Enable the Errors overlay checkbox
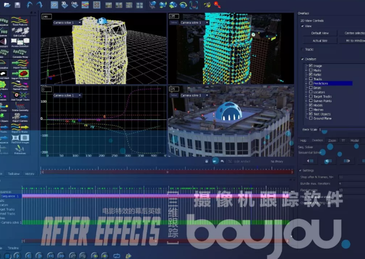Viewport: 365px width, 259px height. pyautogui.click(x=311, y=88)
